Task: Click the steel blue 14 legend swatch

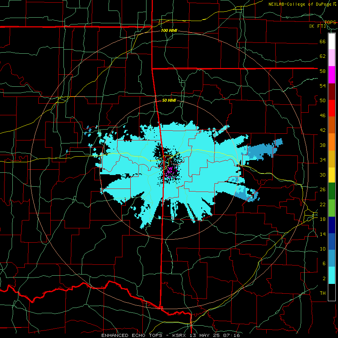Action: (x=332, y=258)
